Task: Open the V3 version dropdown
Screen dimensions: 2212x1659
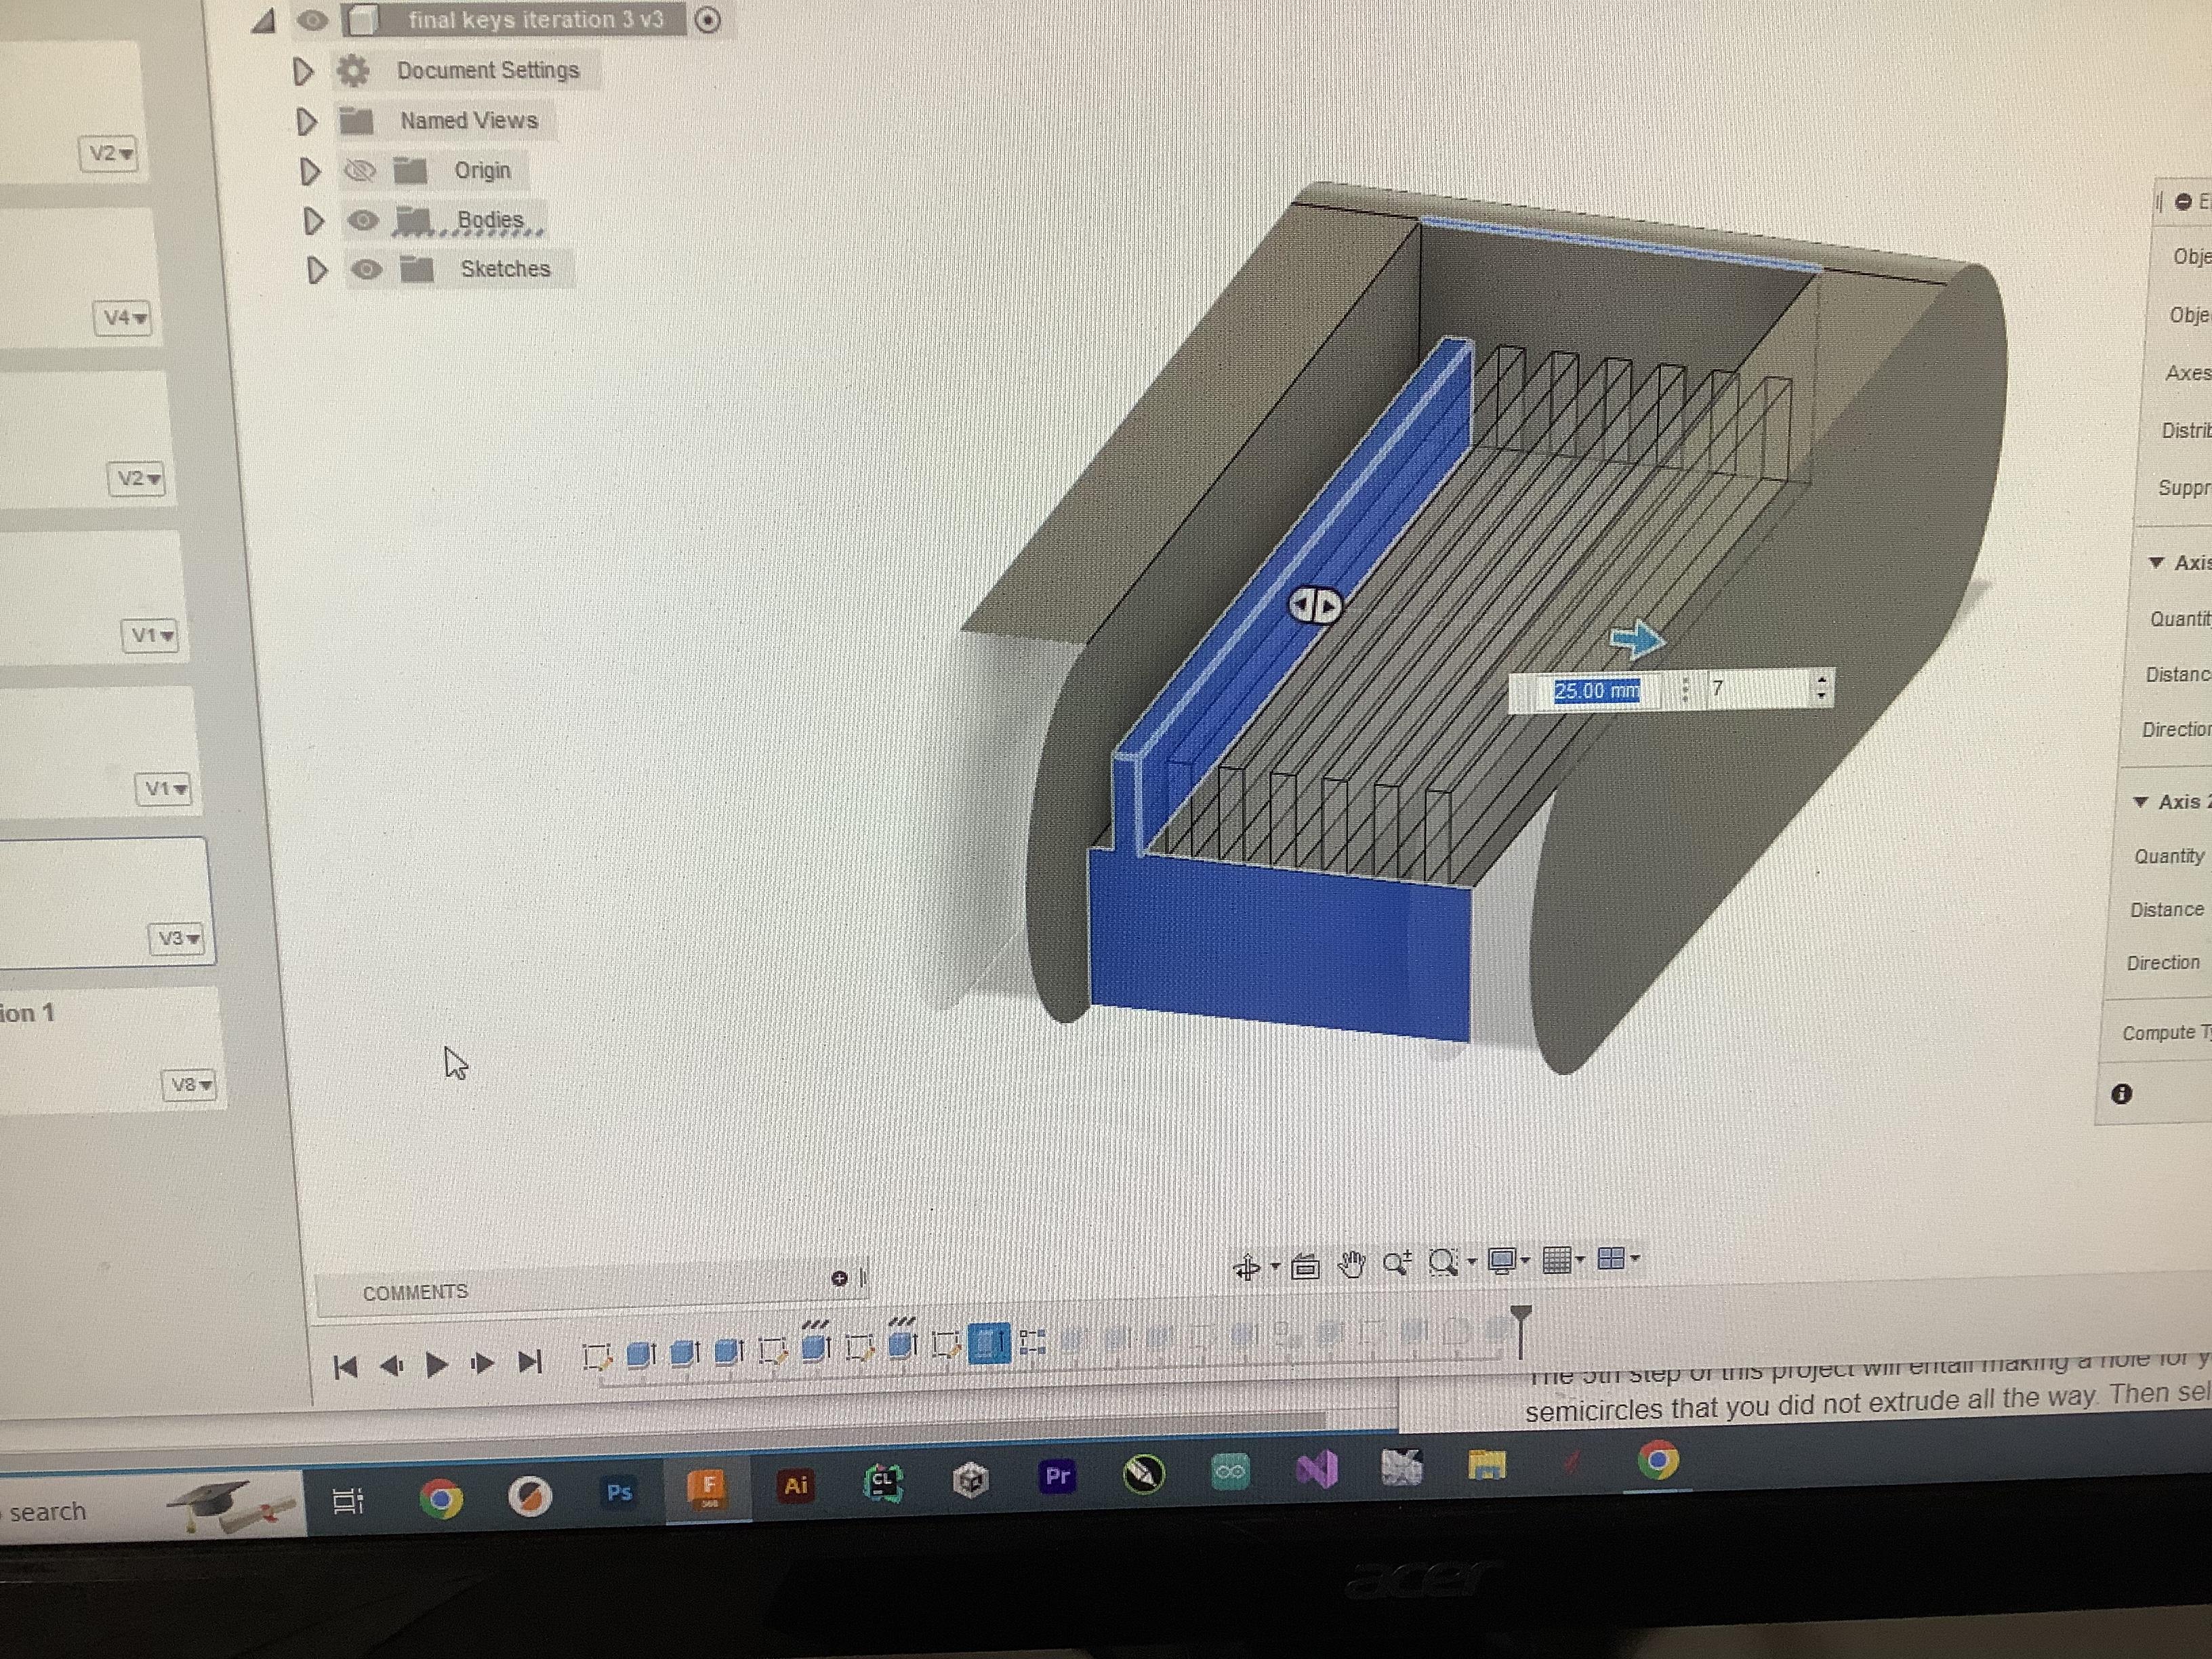Action: tap(178, 938)
